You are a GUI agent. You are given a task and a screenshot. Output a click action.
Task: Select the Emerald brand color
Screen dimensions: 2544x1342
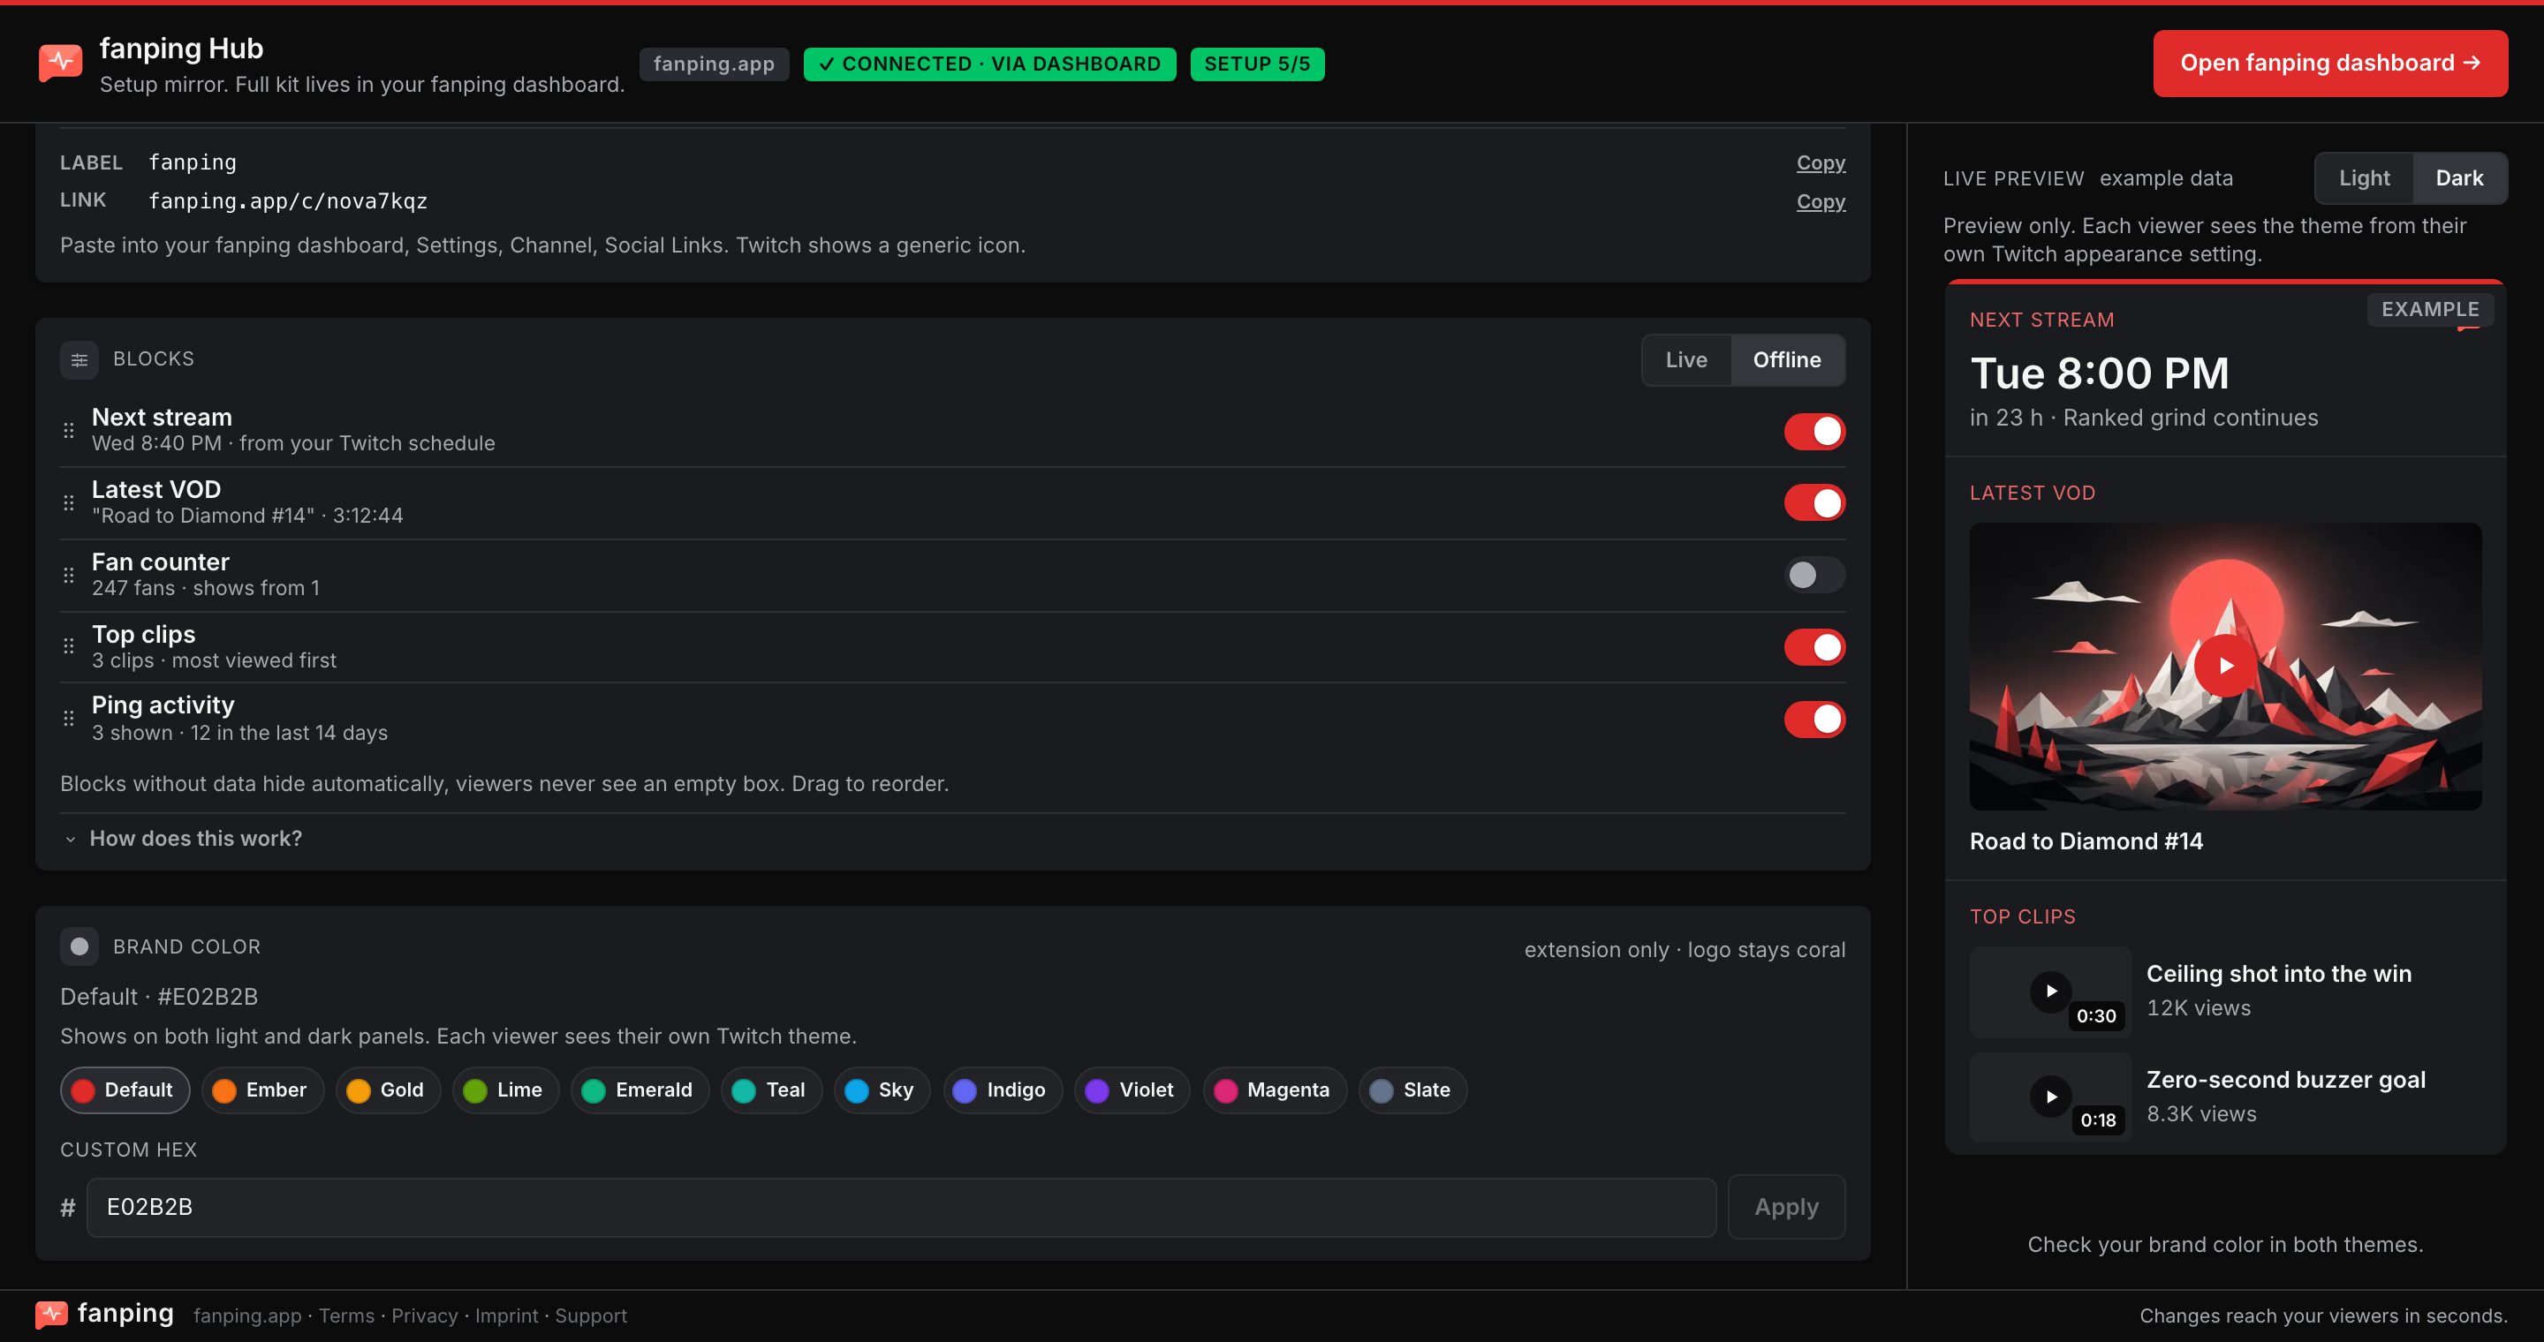click(x=640, y=1090)
